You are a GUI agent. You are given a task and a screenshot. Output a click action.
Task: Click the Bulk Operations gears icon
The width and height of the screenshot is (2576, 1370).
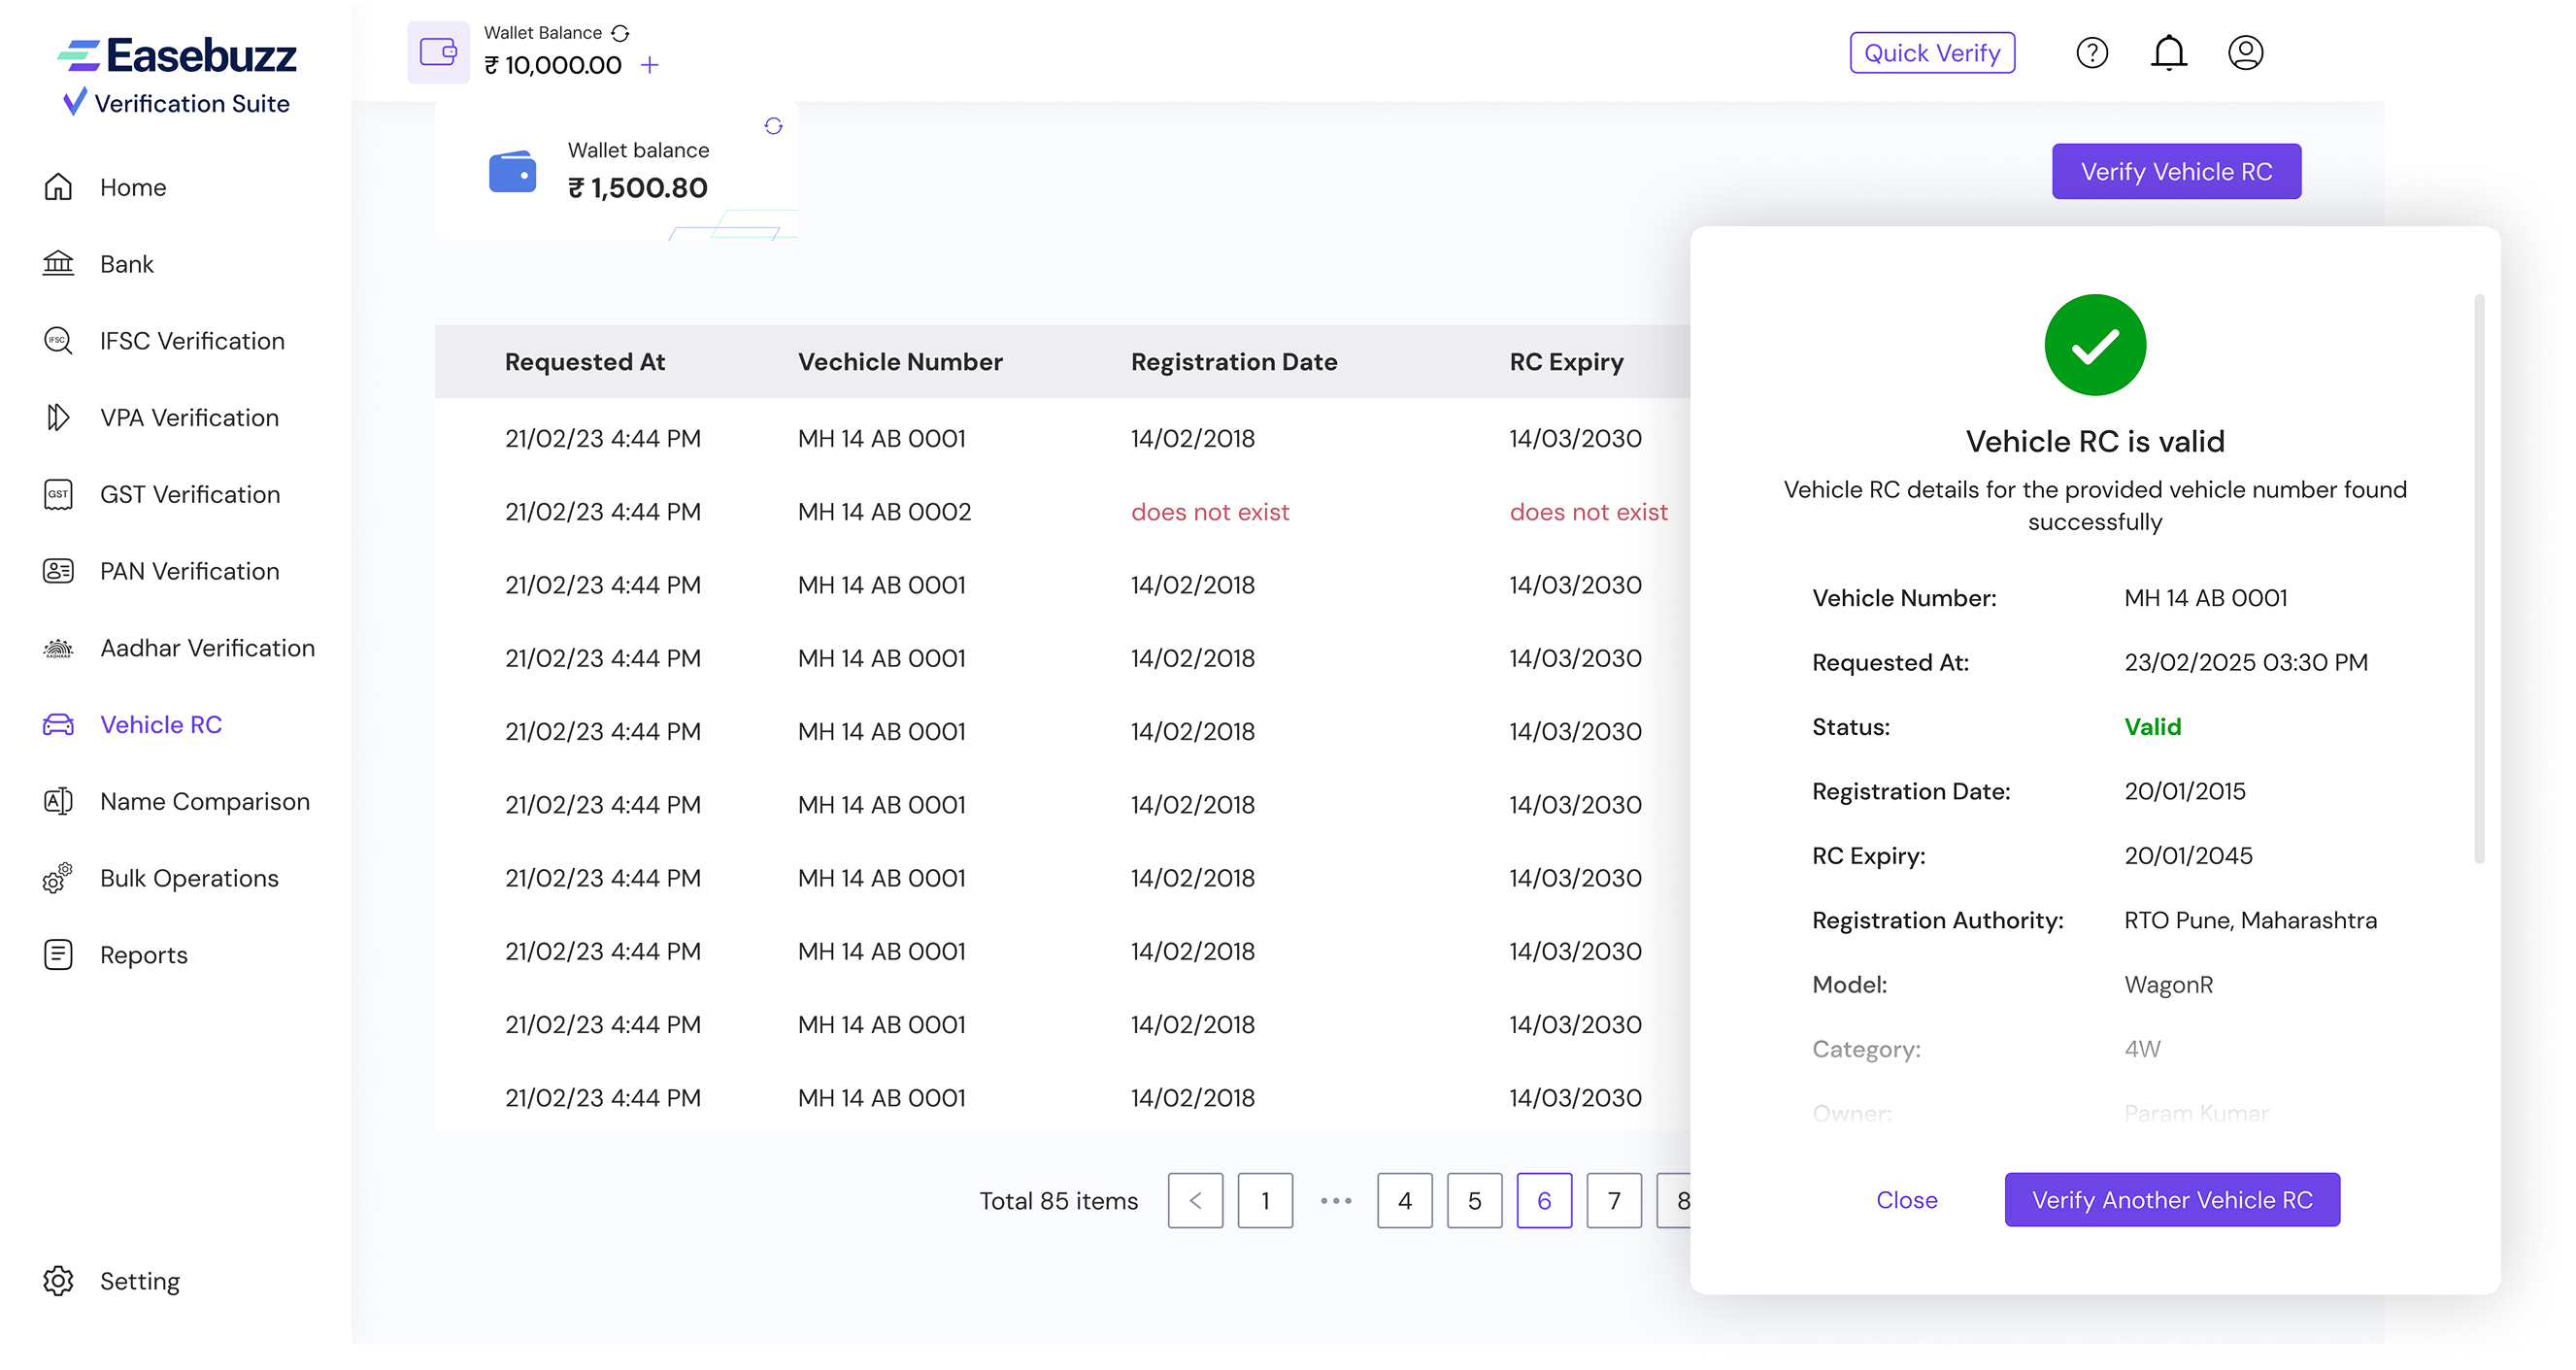click(x=58, y=878)
